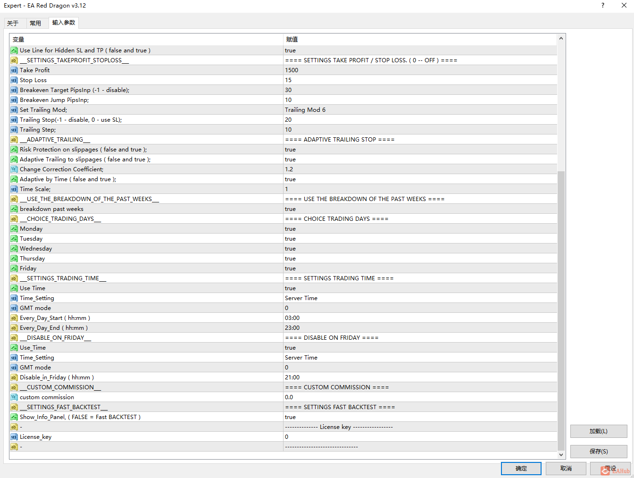Click the breakdown past weeks row icon
634x478 pixels.
pos(14,209)
